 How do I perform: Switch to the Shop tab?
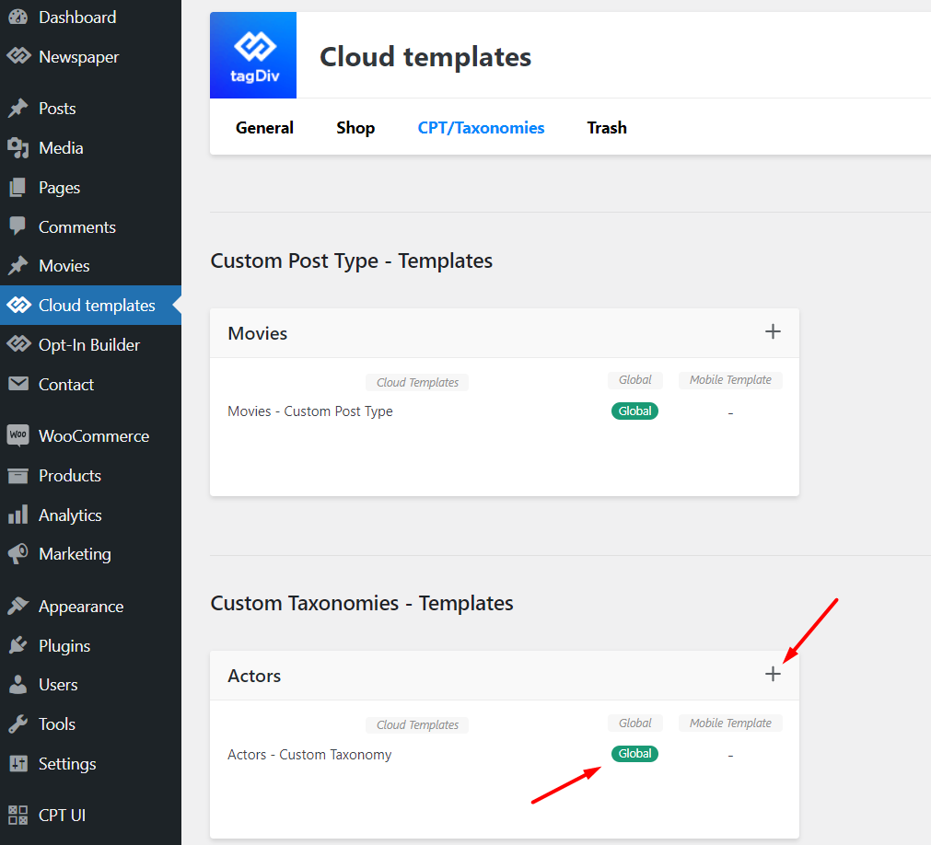click(355, 128)
